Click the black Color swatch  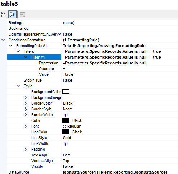coord(66,120)
